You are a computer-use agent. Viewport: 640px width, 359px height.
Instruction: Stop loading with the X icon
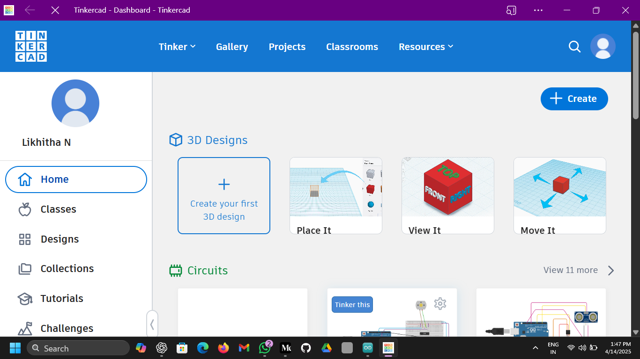55,10
